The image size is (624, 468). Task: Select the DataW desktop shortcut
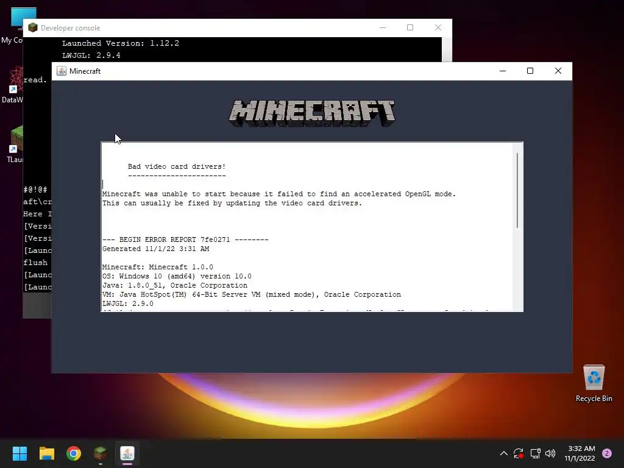(x=12, y=85)
